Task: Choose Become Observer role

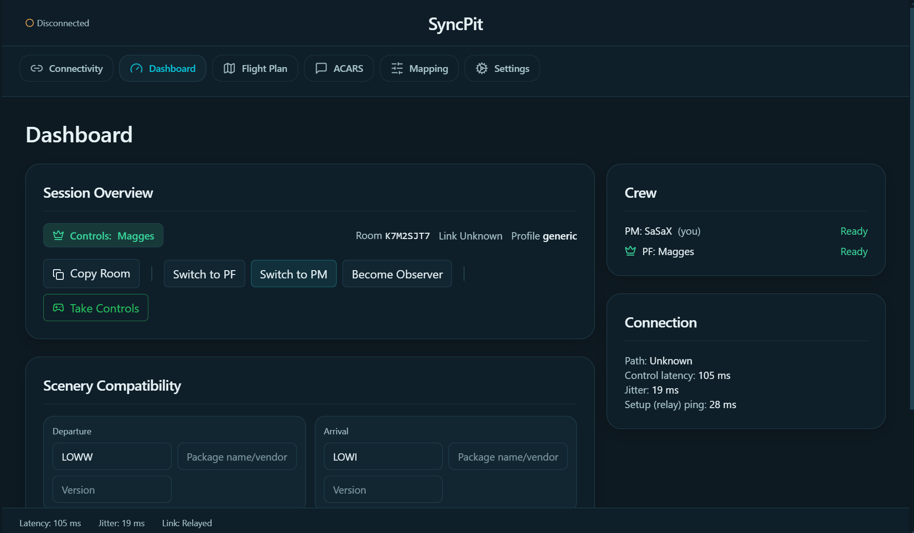Action: pyautogui.click(x=397, y=274)
